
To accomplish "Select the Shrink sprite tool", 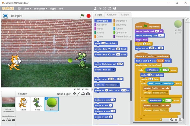I will tap(110, 8).
